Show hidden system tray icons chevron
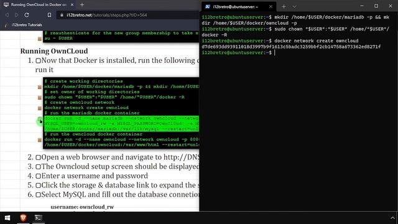This screenshot has width=398, height=224. tap(392, 218)
